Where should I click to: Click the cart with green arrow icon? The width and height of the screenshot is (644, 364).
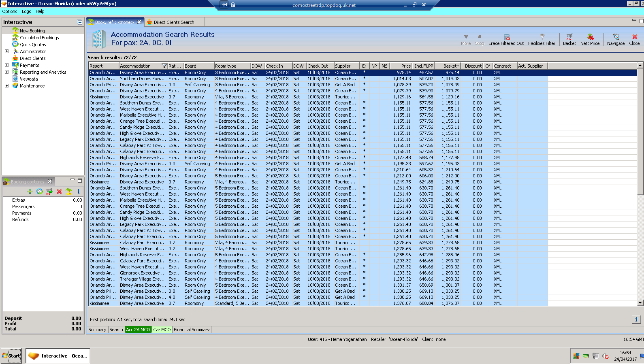click(49, 192)
